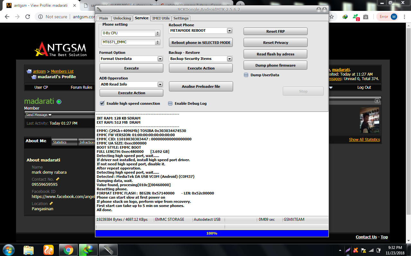This screenshot has height=256, width=411.
Task: Go back in Chrome browser
Action: (x=7, y=17)
